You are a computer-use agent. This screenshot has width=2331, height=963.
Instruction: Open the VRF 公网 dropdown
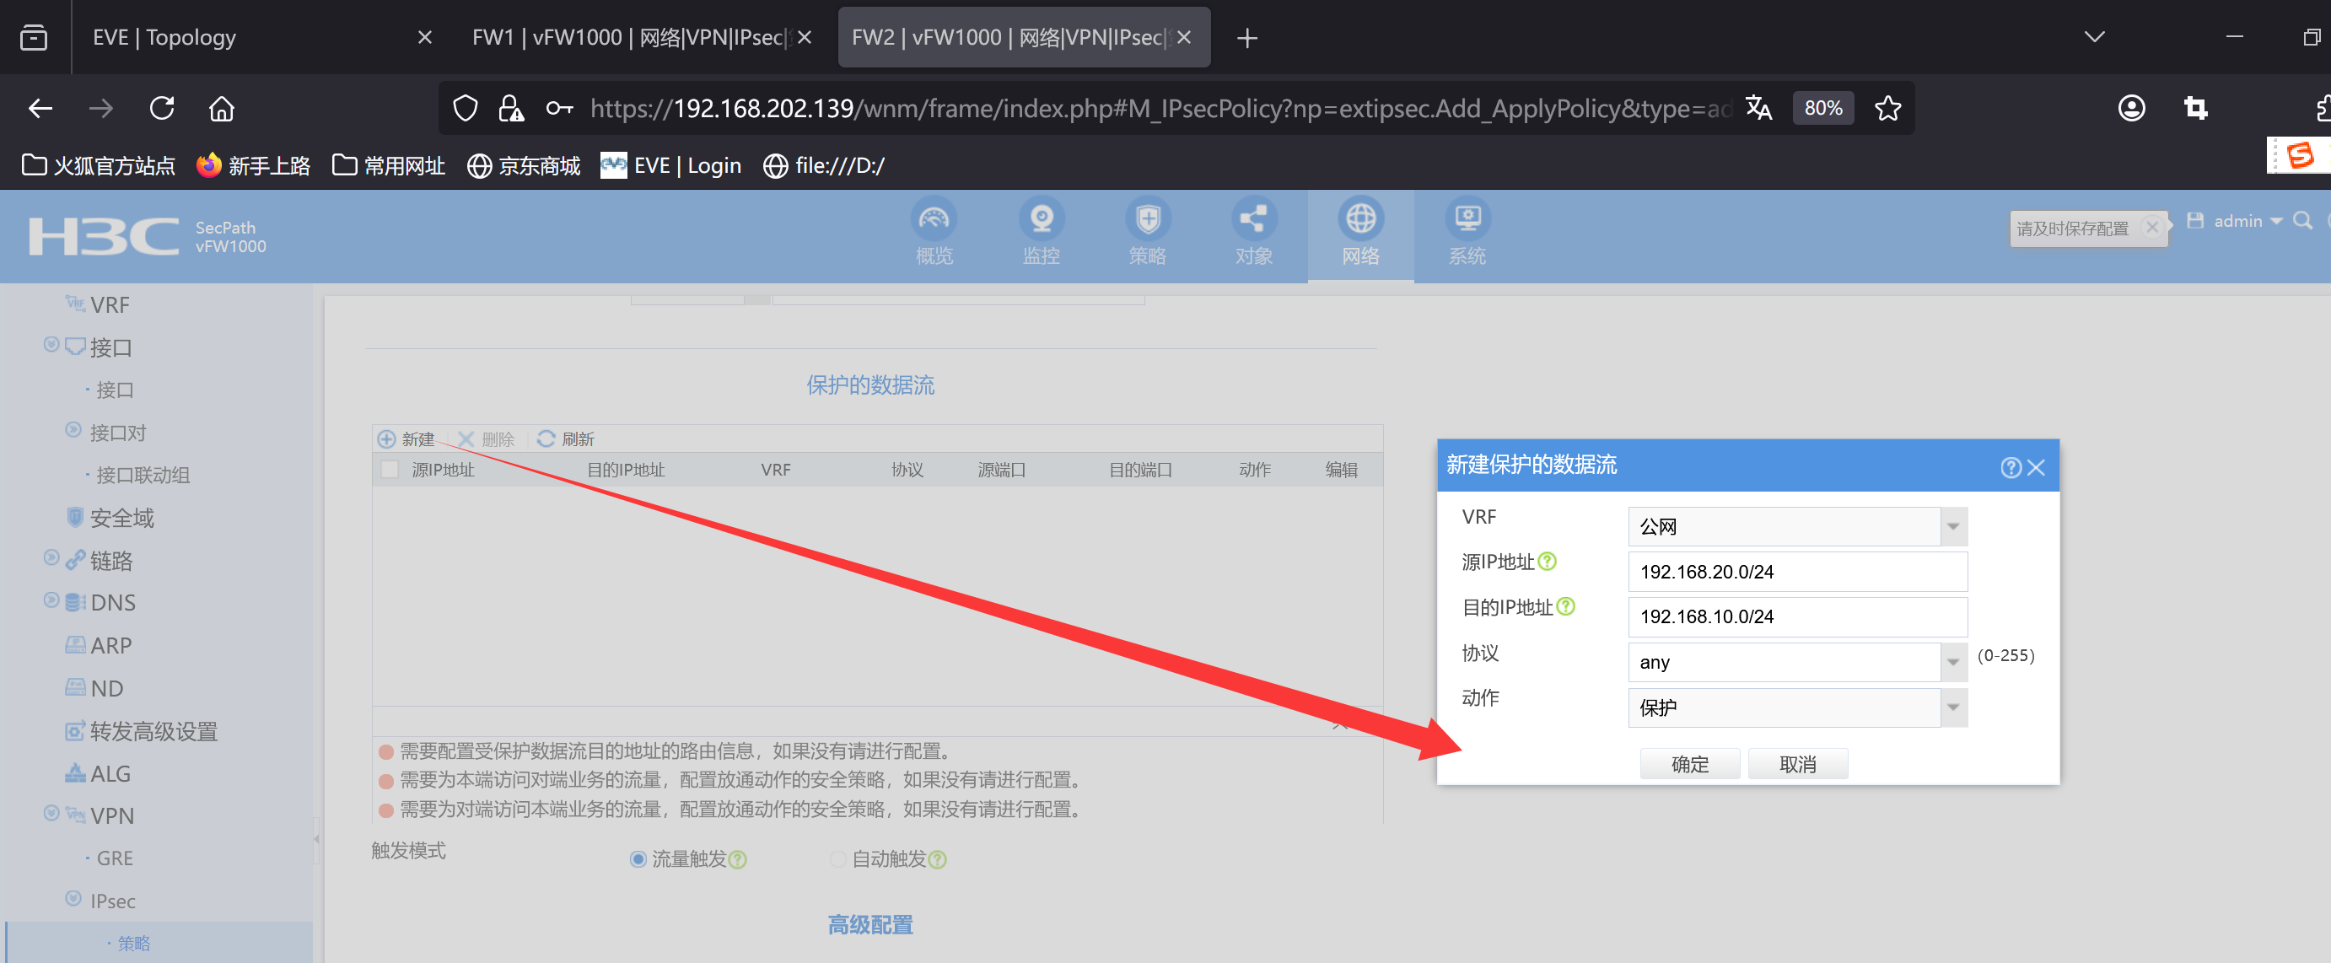(x=1952, y=527)
